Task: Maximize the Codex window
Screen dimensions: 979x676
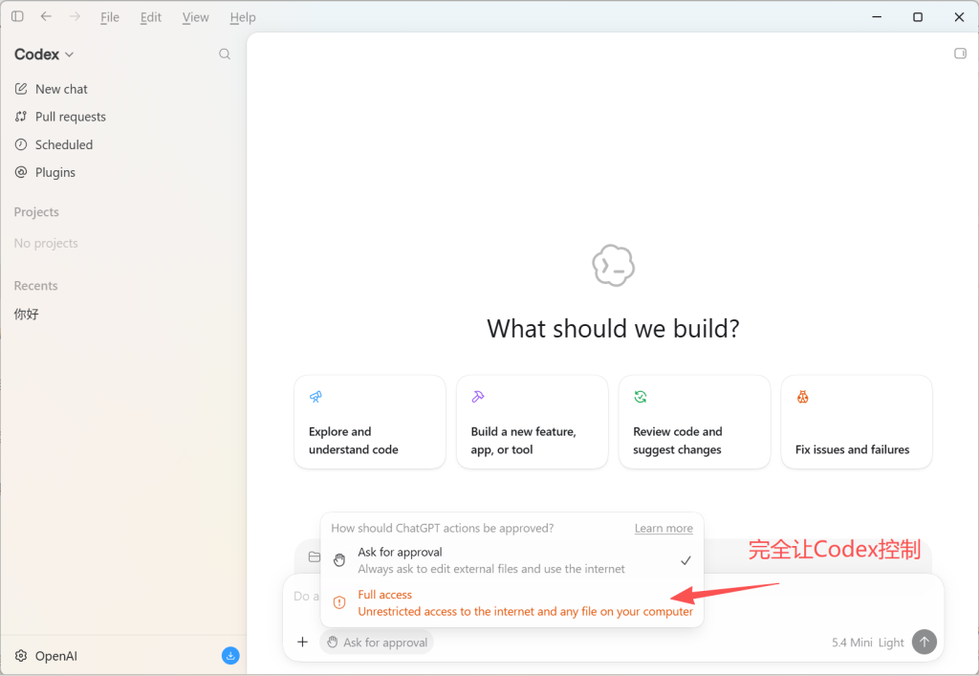Action: tap(918, 17)
